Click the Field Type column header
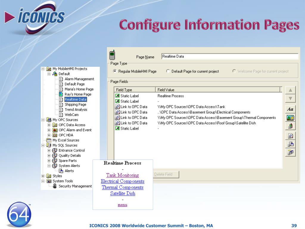The image size is (305, 229). [135, 90]
